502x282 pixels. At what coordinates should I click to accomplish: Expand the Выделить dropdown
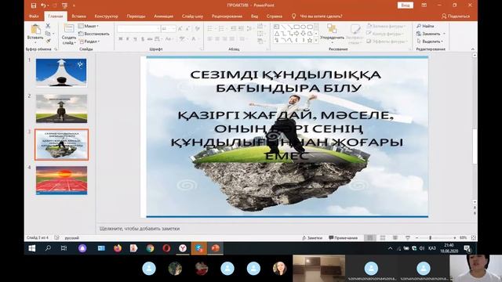(430, 42)
